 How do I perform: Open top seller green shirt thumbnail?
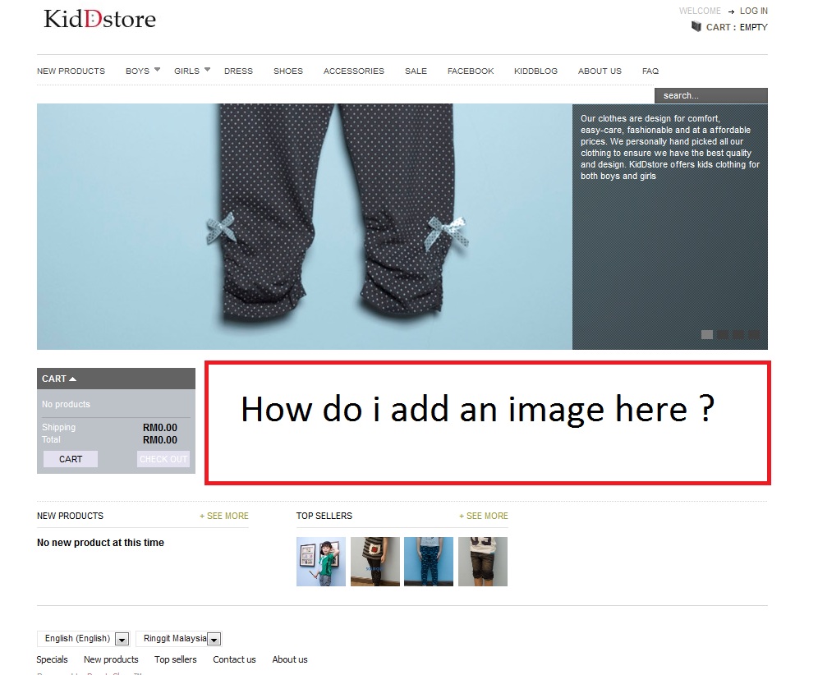coord(320,562)
